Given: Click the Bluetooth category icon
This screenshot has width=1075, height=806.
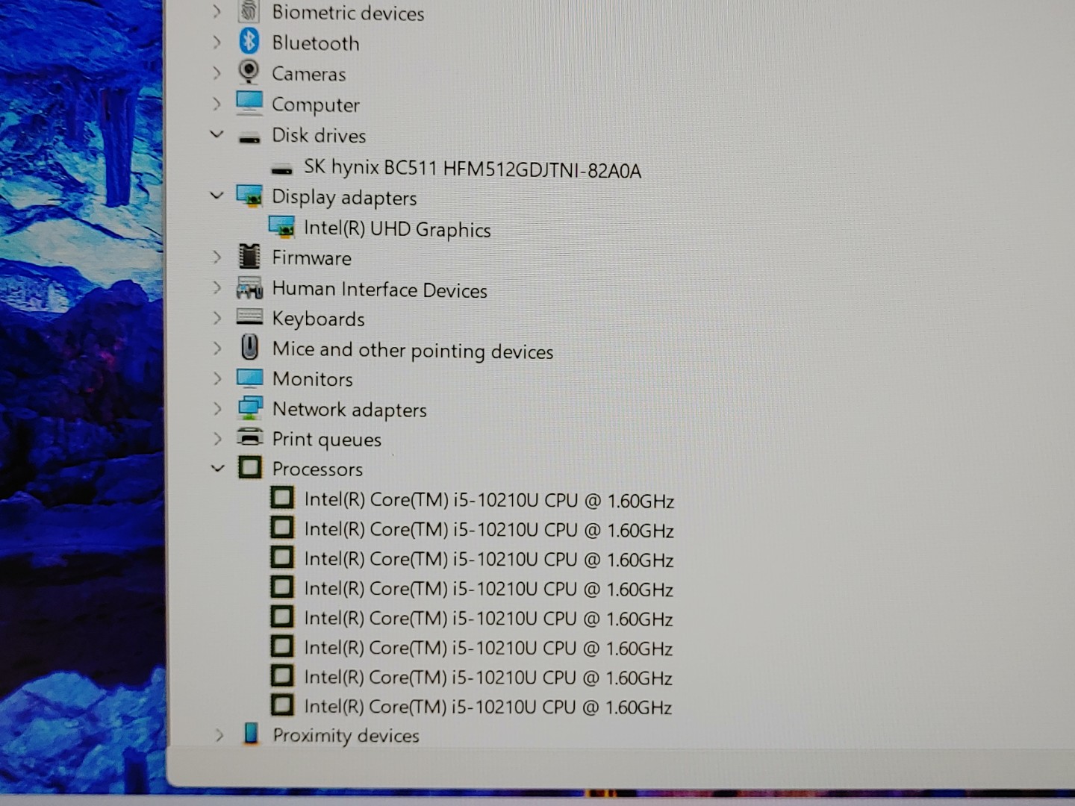Looking at the screenshot, I should (249, 42).
